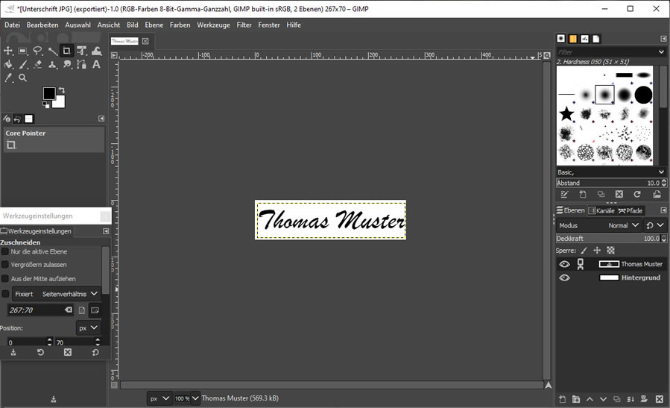Open the Filter menu
The width and height of the screenshot is (670, 408).
pos(244,25)
